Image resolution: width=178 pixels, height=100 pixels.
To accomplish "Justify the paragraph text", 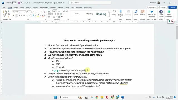I will click(x=58, y=14).
